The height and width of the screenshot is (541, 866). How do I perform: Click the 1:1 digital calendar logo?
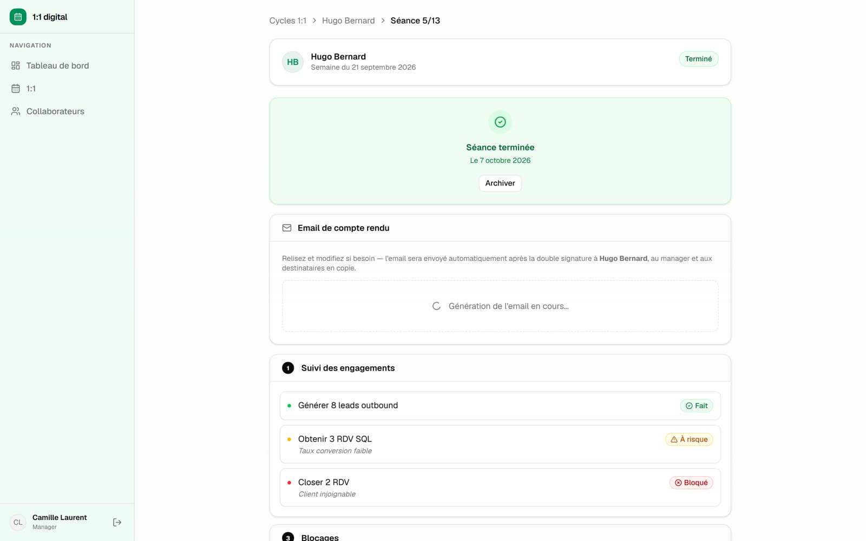click(18, 17)
